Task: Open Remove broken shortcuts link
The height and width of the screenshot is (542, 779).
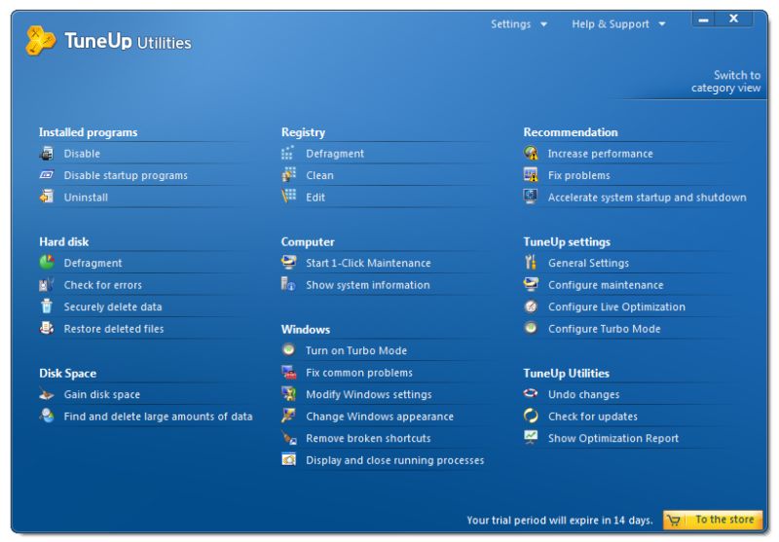Action: [x=368, y=438]
